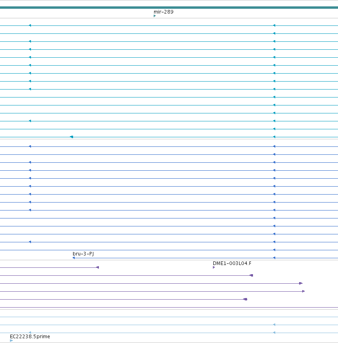The image size is (338, 343).
Task: Select the bru-3-PJ transcript label
Action: click(x=83, y=254)
